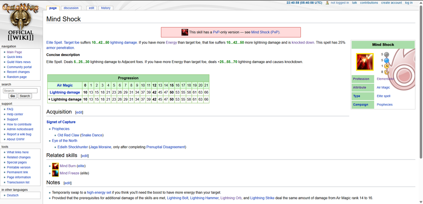This screenshot has width=423, height=204.
Task: Open the Mind Shock (PvP) link
Action: [x=266, y=32]
